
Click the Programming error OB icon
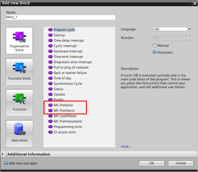coord(50,127)
